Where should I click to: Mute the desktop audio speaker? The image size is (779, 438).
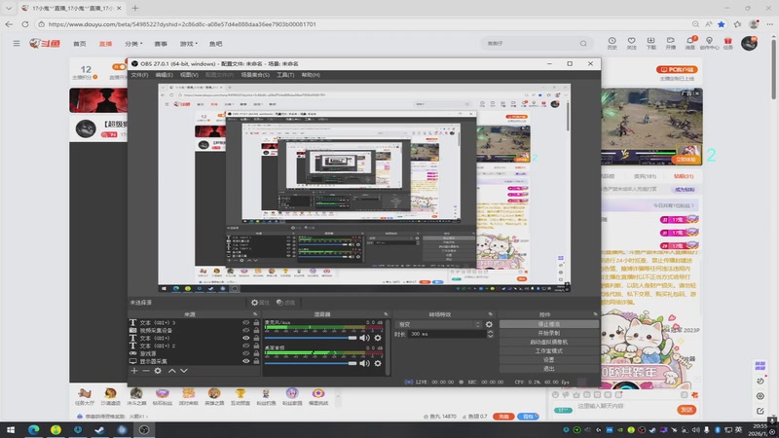[364, 363]
